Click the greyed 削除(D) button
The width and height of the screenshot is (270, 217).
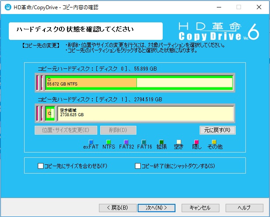click(118, 130)
